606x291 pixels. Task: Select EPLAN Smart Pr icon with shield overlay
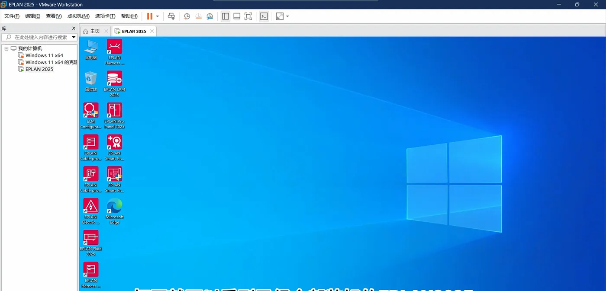click(x=114, y=179)
